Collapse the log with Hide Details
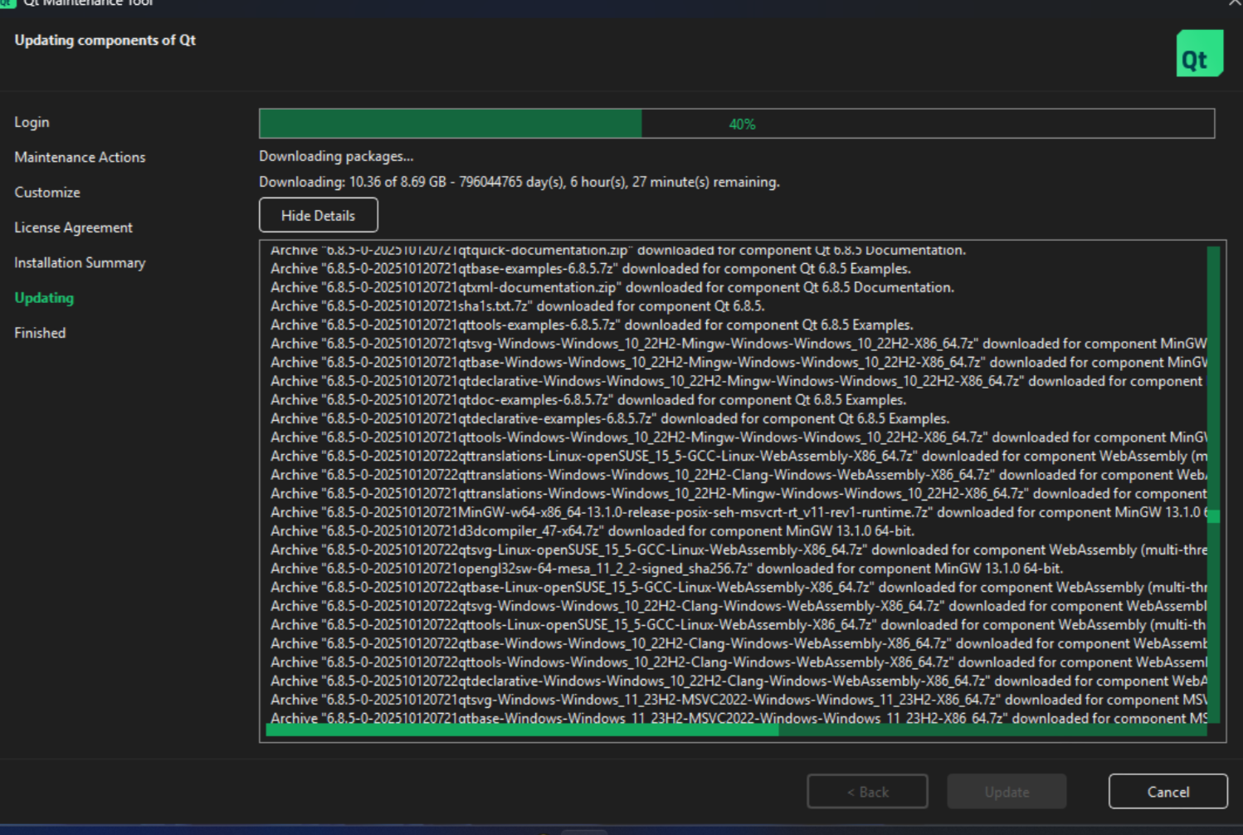The width and height of the screenshot is (1243, 835). tap(318, 215)
